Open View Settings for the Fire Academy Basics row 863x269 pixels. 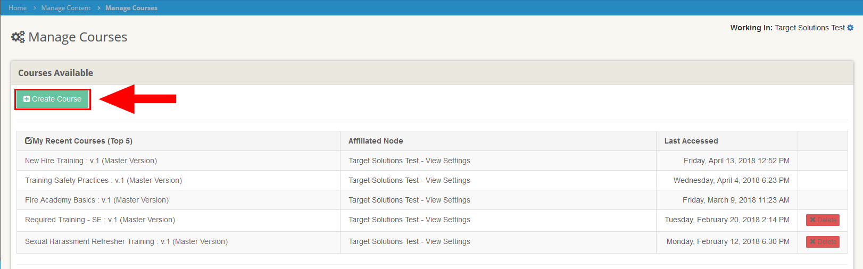(447, 200)
